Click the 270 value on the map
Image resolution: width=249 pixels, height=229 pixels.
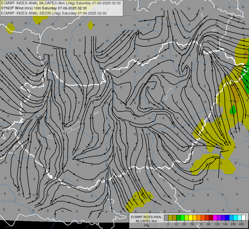[x=221, y=148]
